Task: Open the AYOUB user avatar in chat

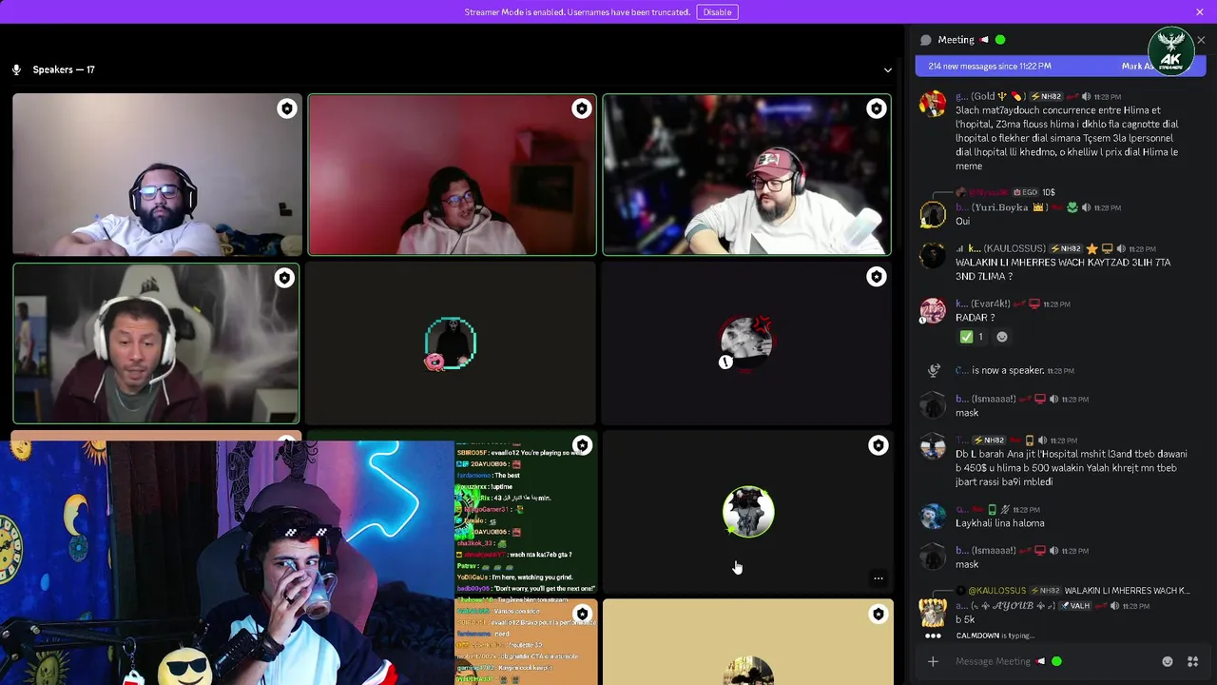Action: coord(933,613)
